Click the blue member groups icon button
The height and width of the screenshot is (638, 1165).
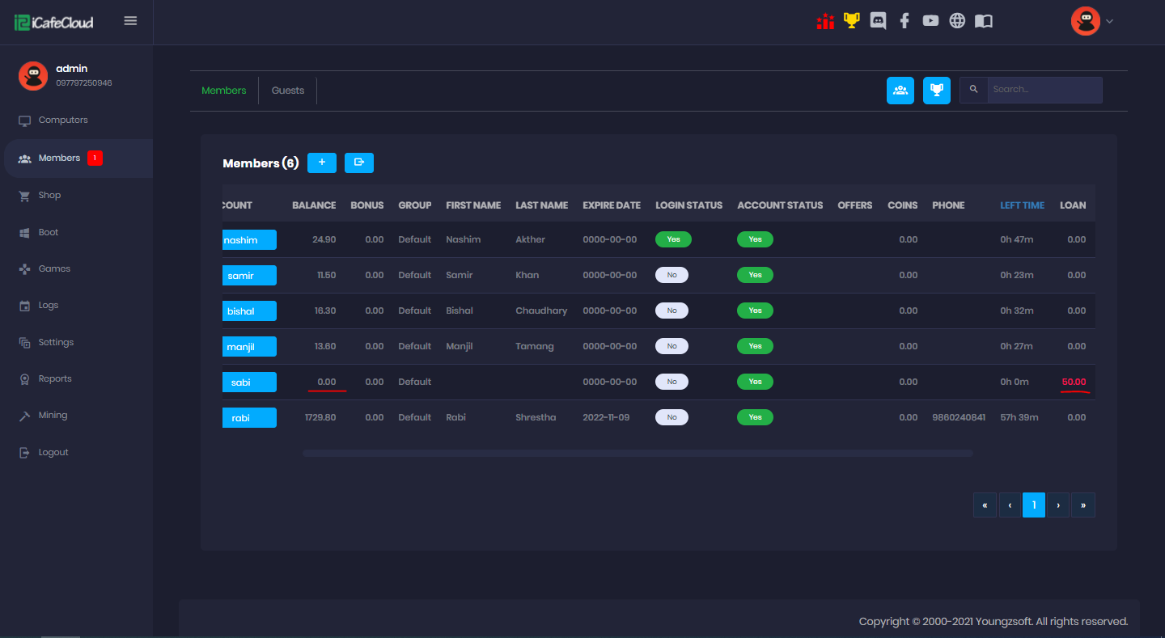click(900, 90)
